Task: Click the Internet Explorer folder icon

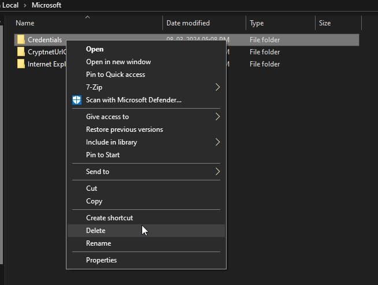Action: [x=21, y=64]
